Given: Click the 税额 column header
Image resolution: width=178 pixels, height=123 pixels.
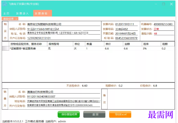Looking at the screenshot, I should click(168, 44).
